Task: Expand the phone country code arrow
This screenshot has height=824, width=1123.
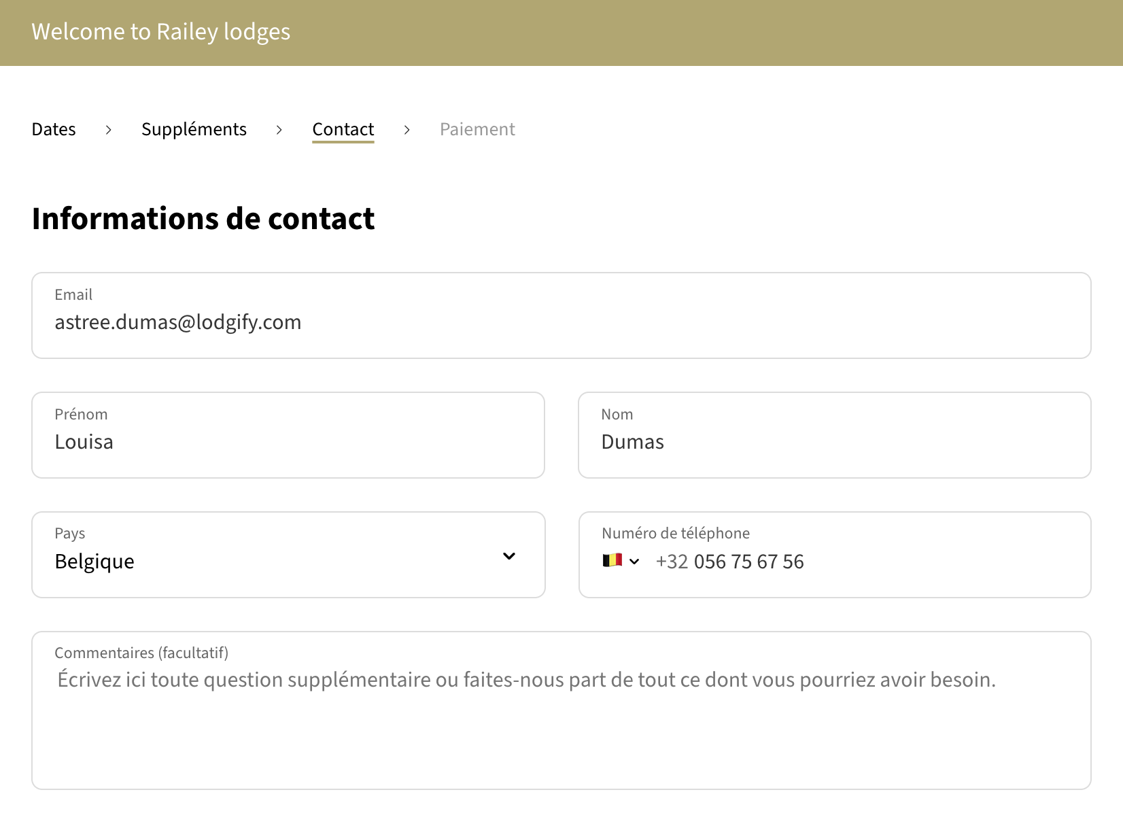Action: pyautogui.click(x=634, y=562)
